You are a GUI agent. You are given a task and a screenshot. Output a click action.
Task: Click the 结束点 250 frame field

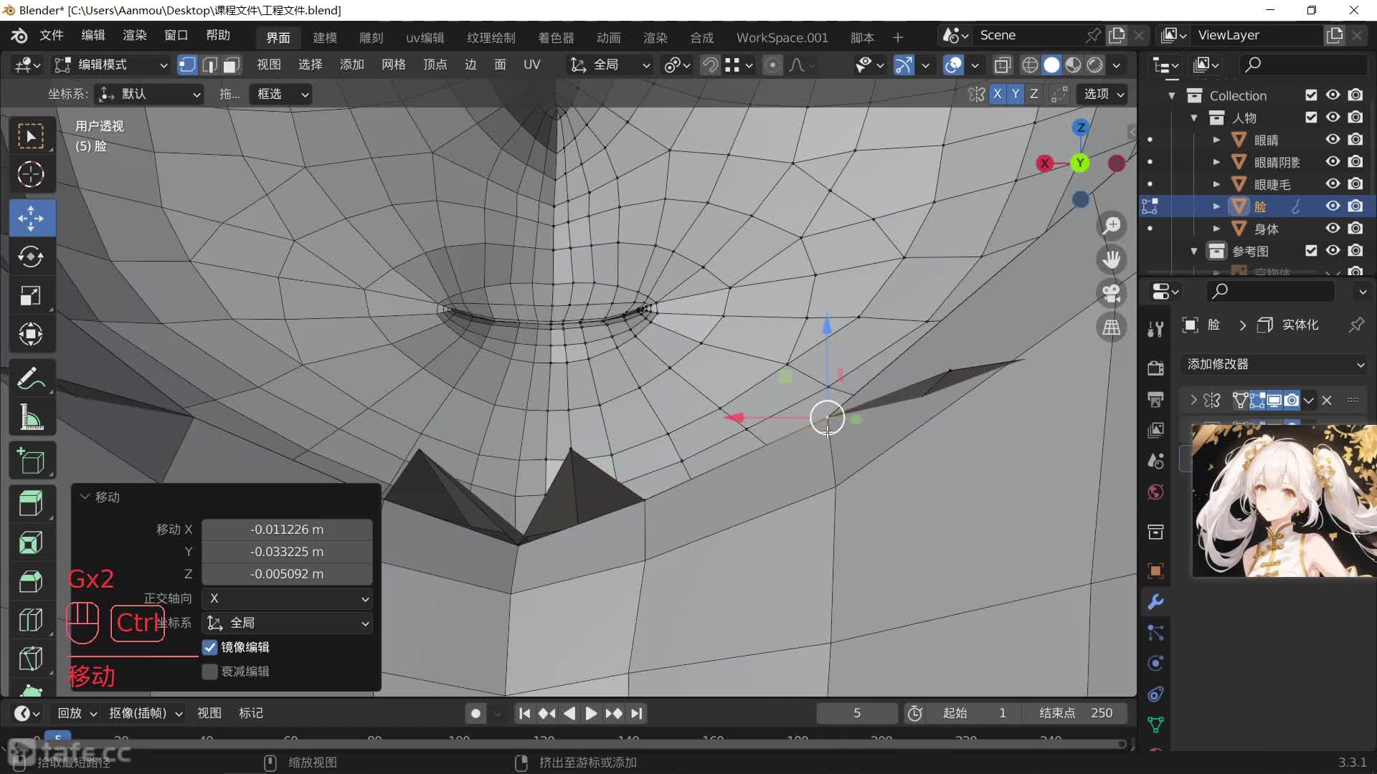click(x=1077, y=713)
